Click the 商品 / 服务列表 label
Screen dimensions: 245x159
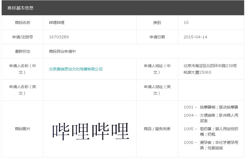tap(157, 129)
